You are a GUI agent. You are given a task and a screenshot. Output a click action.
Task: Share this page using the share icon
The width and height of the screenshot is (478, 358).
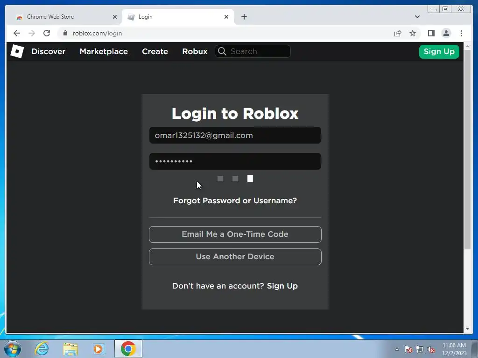398,33
